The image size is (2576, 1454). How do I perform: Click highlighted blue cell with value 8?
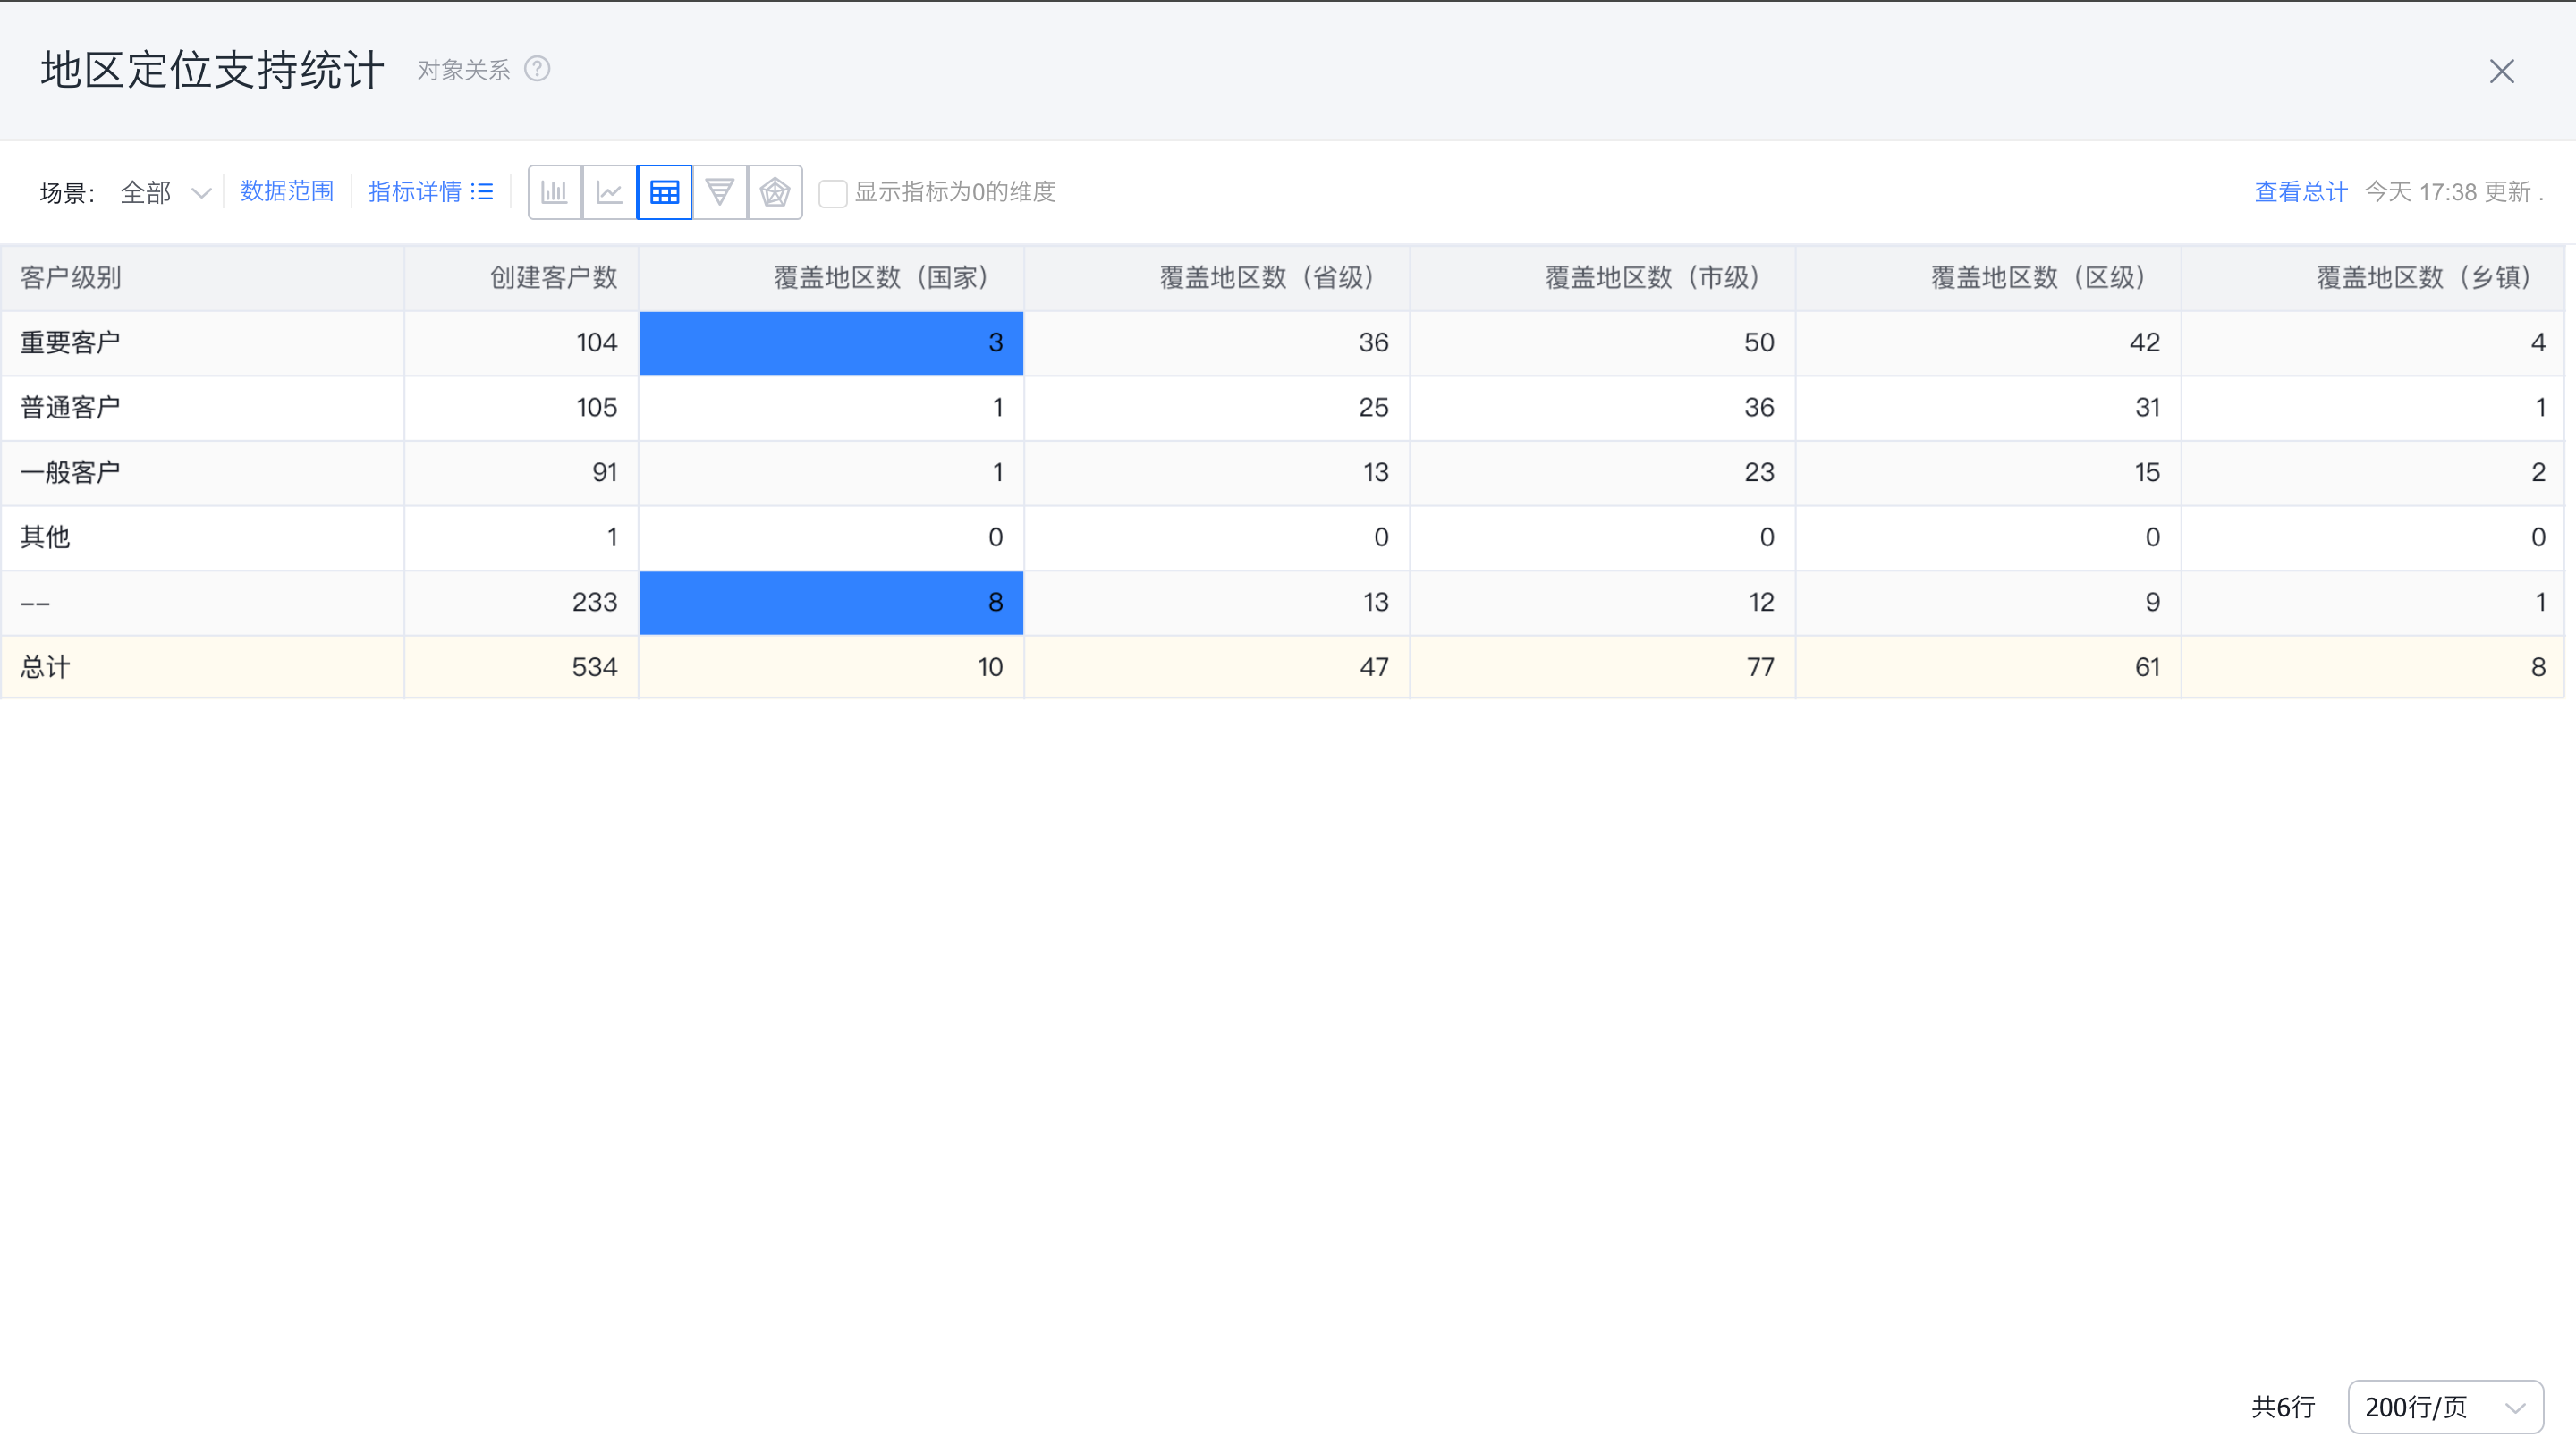[x=831, y=602]
